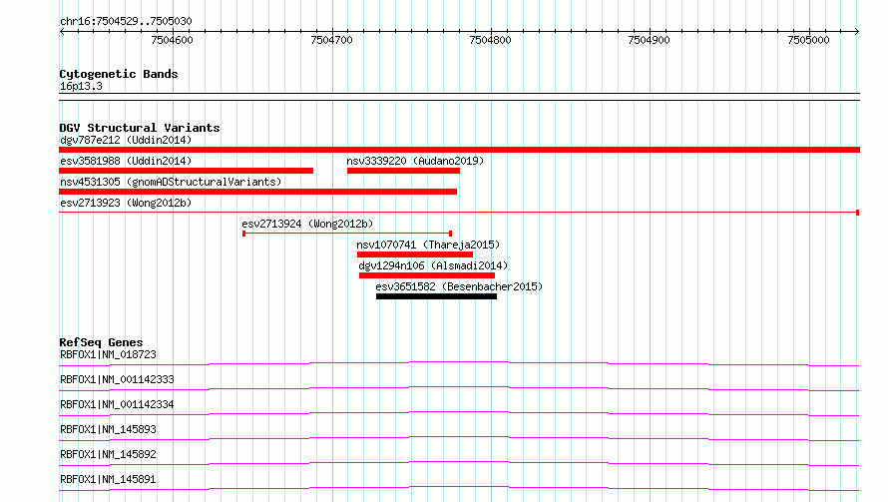Image resolution: width=888 pixels, height=502 pixels.
Task: Click the RBFOX1|NM_018723 gene label
Action: click(108, 354)
